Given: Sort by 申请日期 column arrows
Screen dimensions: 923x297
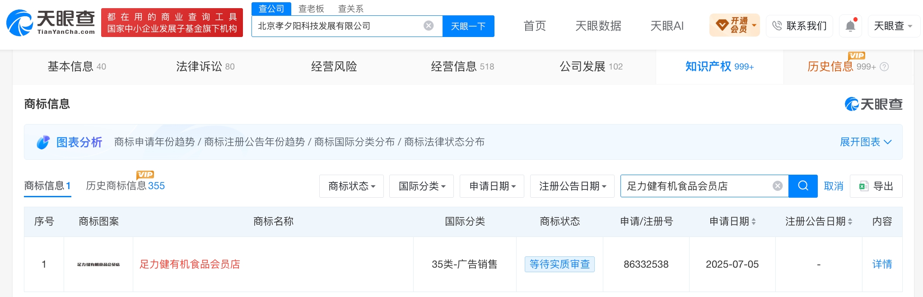Looking at the screenshot, I should click(x=753, y=222).
